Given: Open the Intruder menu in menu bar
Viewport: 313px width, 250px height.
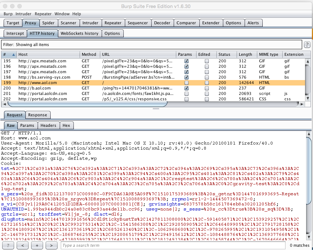Looking at the screenshot, I should [x=24, y=14].
